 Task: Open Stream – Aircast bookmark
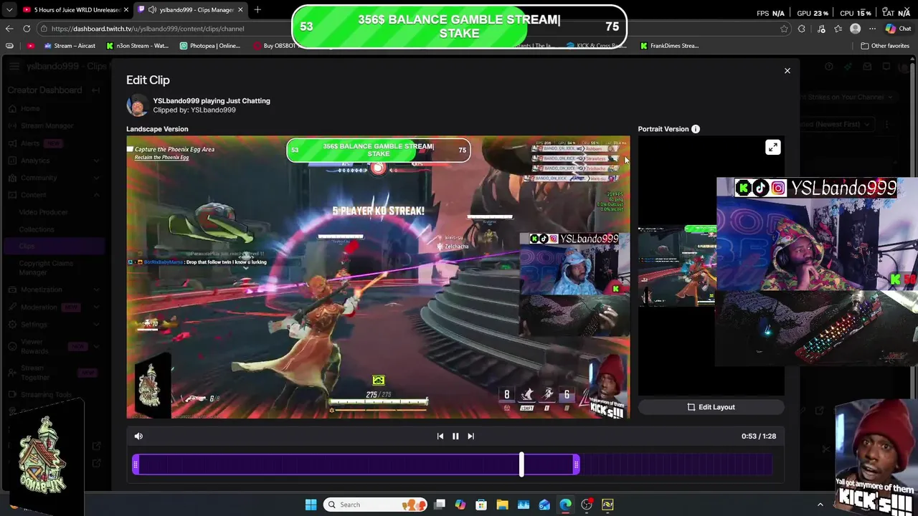[70, 46]
